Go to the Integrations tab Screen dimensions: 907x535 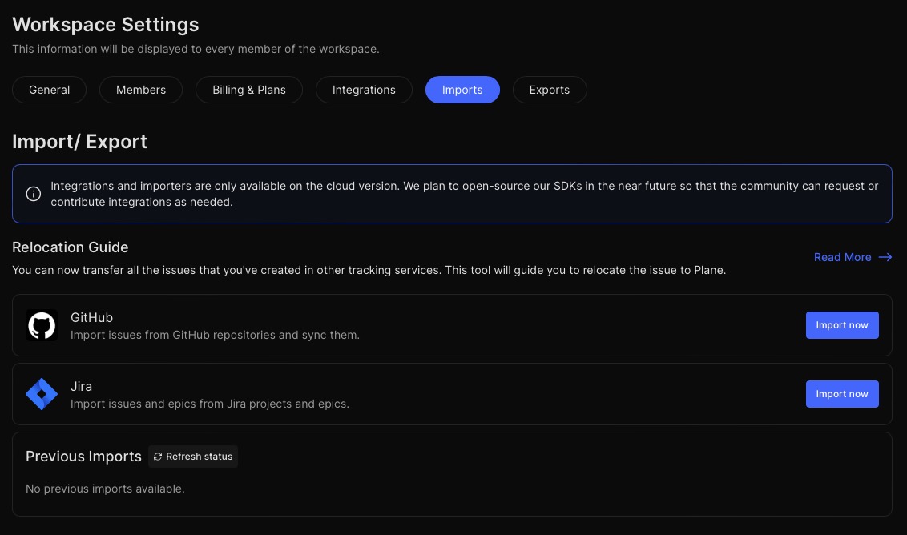(x=364, y=90)
